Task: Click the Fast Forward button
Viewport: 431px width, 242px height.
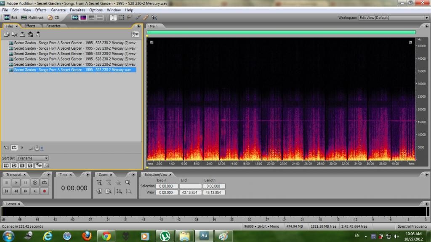Action: coord(25,191)
